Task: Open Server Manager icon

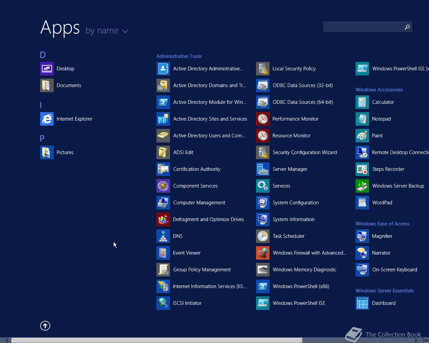Action: point(263,169)
